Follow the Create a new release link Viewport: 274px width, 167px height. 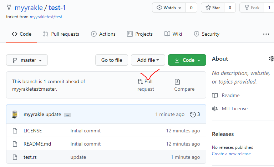(231, 154)
